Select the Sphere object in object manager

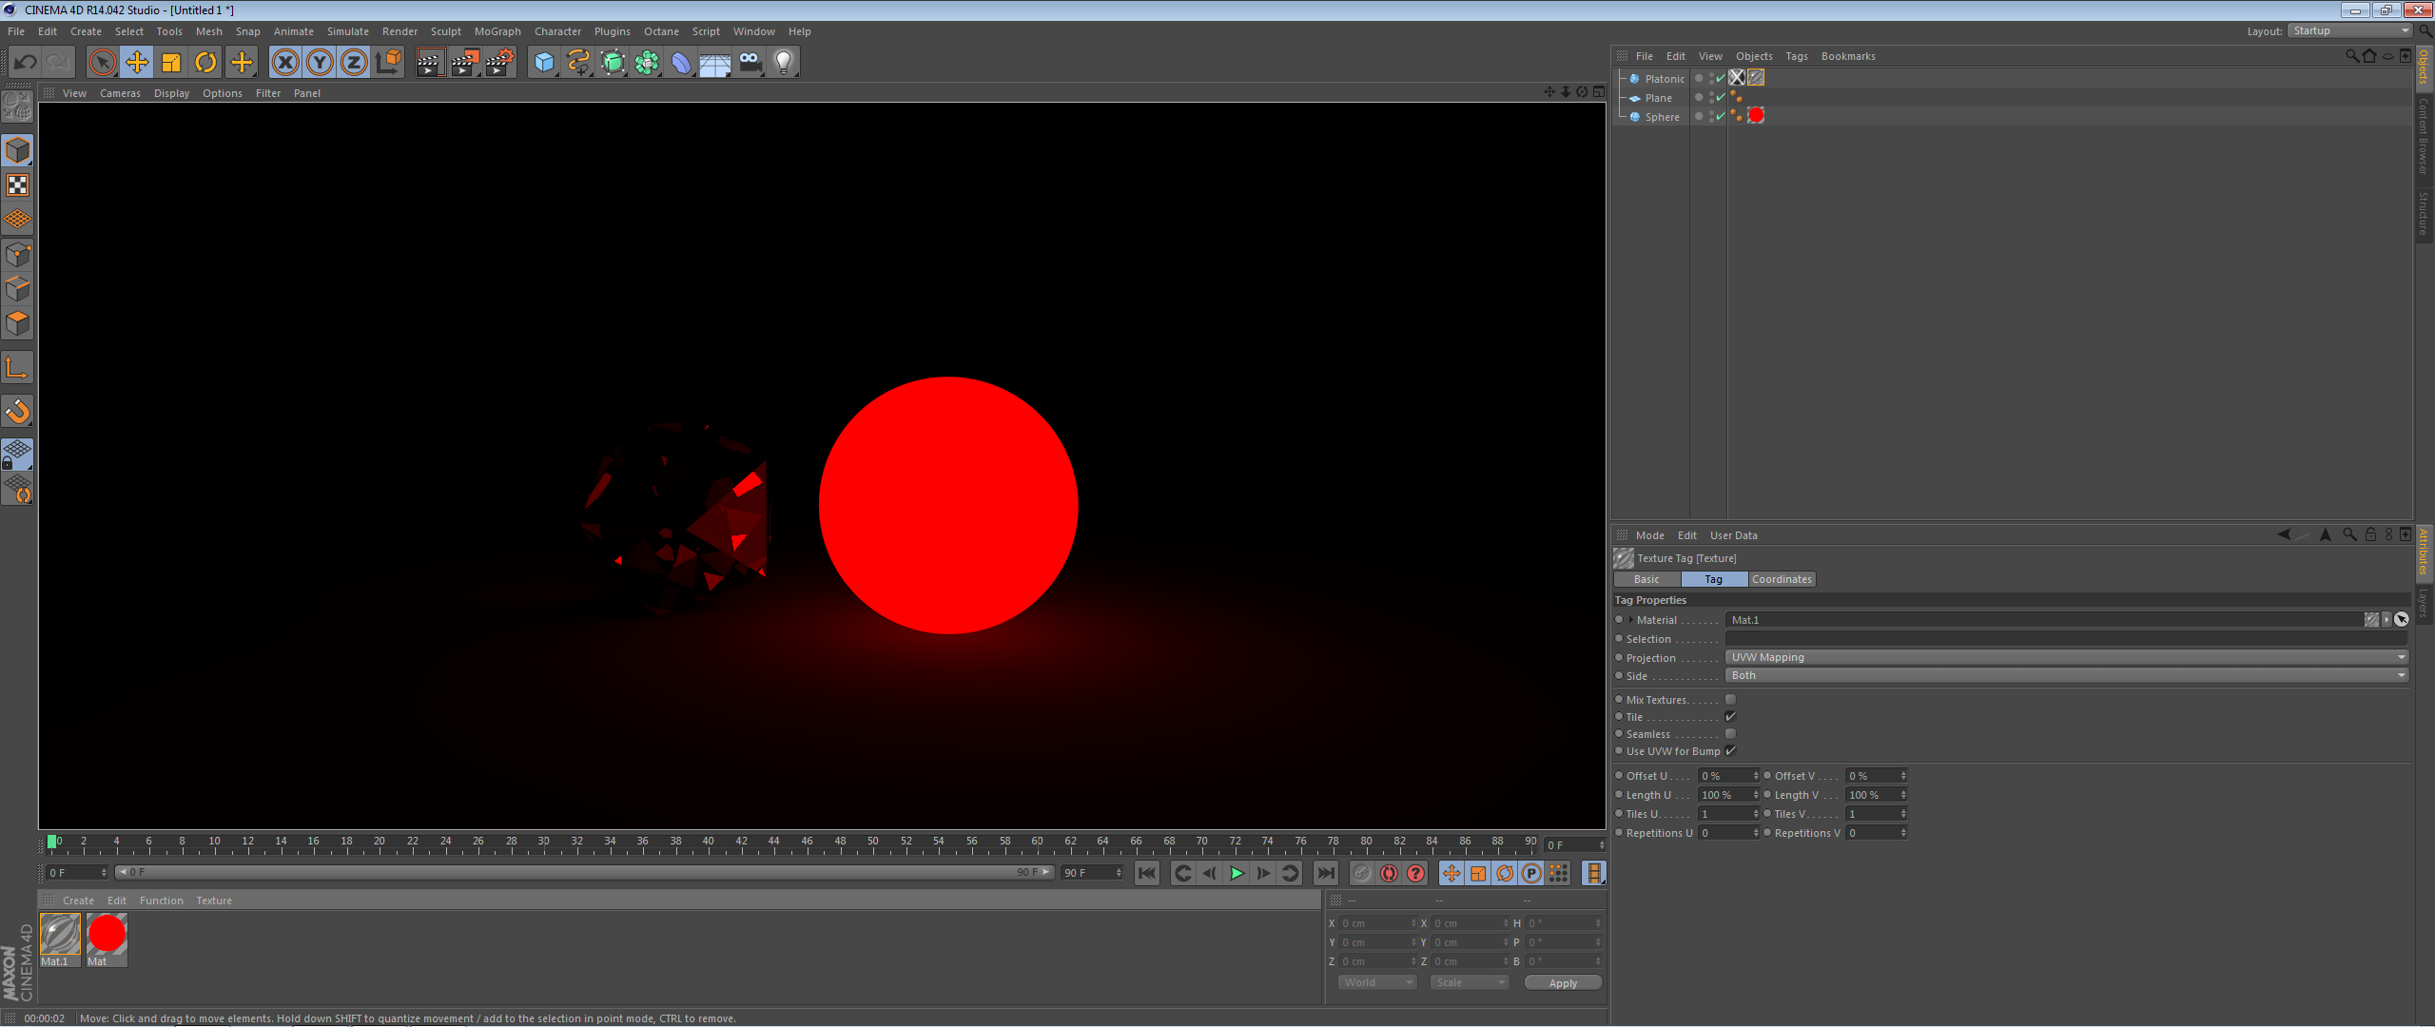(x=1662, y=117)
